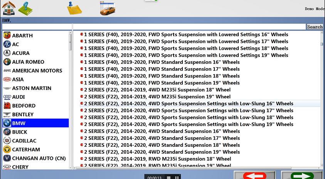Select BMW in the make list
Image resolution: width=325 pixels, height=179 pixels.
(x=19, y=123)
